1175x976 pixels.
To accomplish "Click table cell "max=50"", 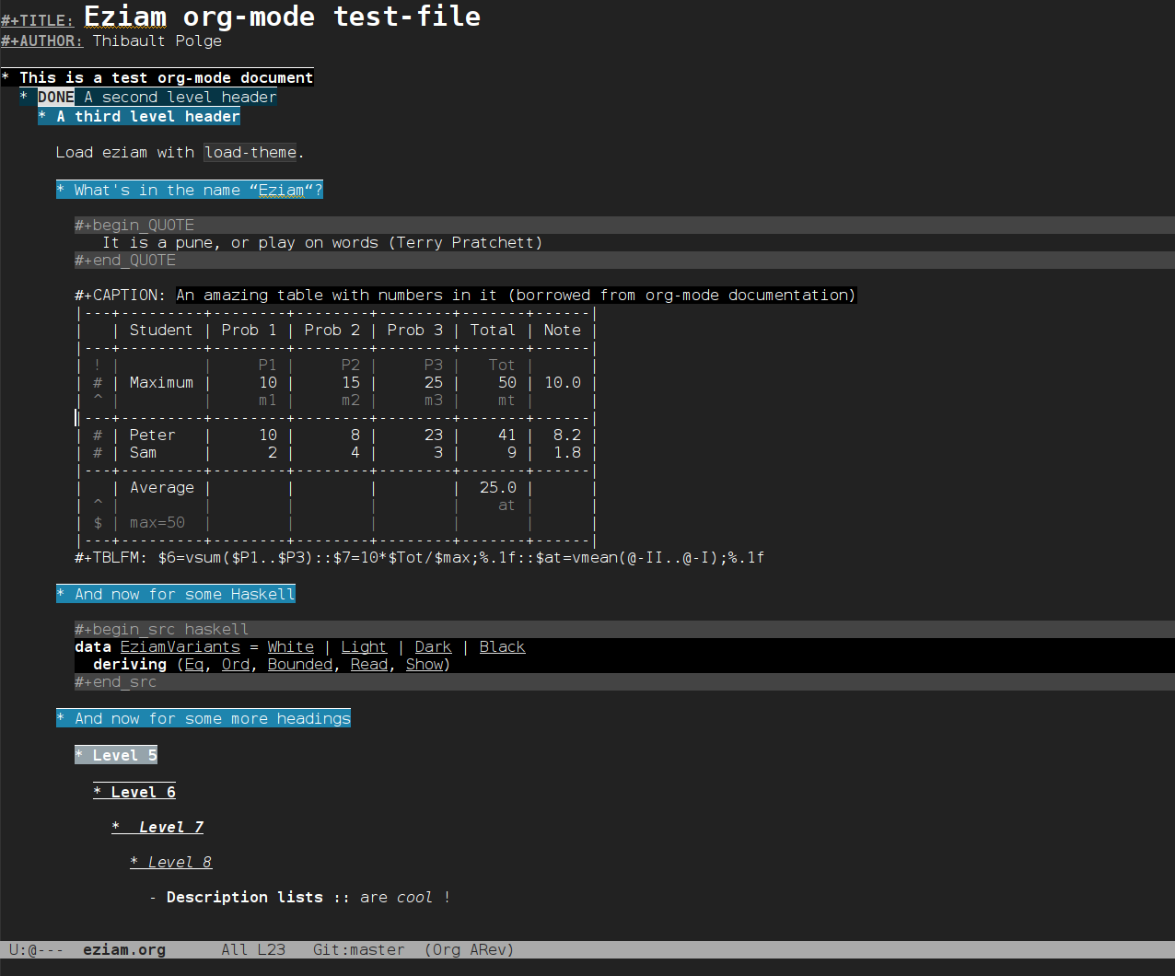I will pos(157,522).
